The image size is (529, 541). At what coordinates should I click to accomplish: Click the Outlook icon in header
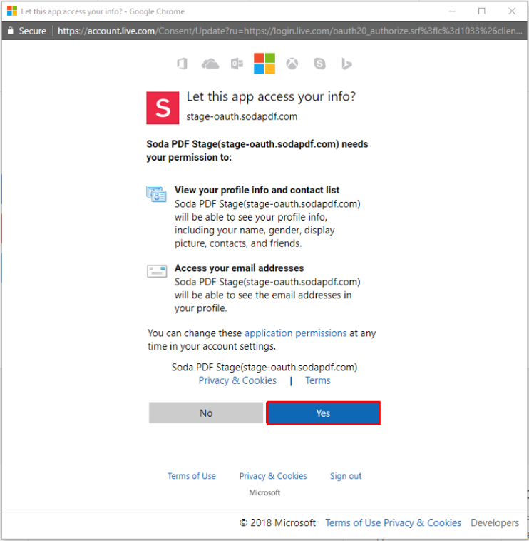coord(237,64)
